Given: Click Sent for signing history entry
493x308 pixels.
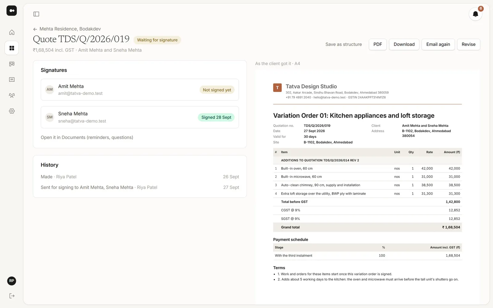Looking at the screenshot, I should click(x=140, y=187).
